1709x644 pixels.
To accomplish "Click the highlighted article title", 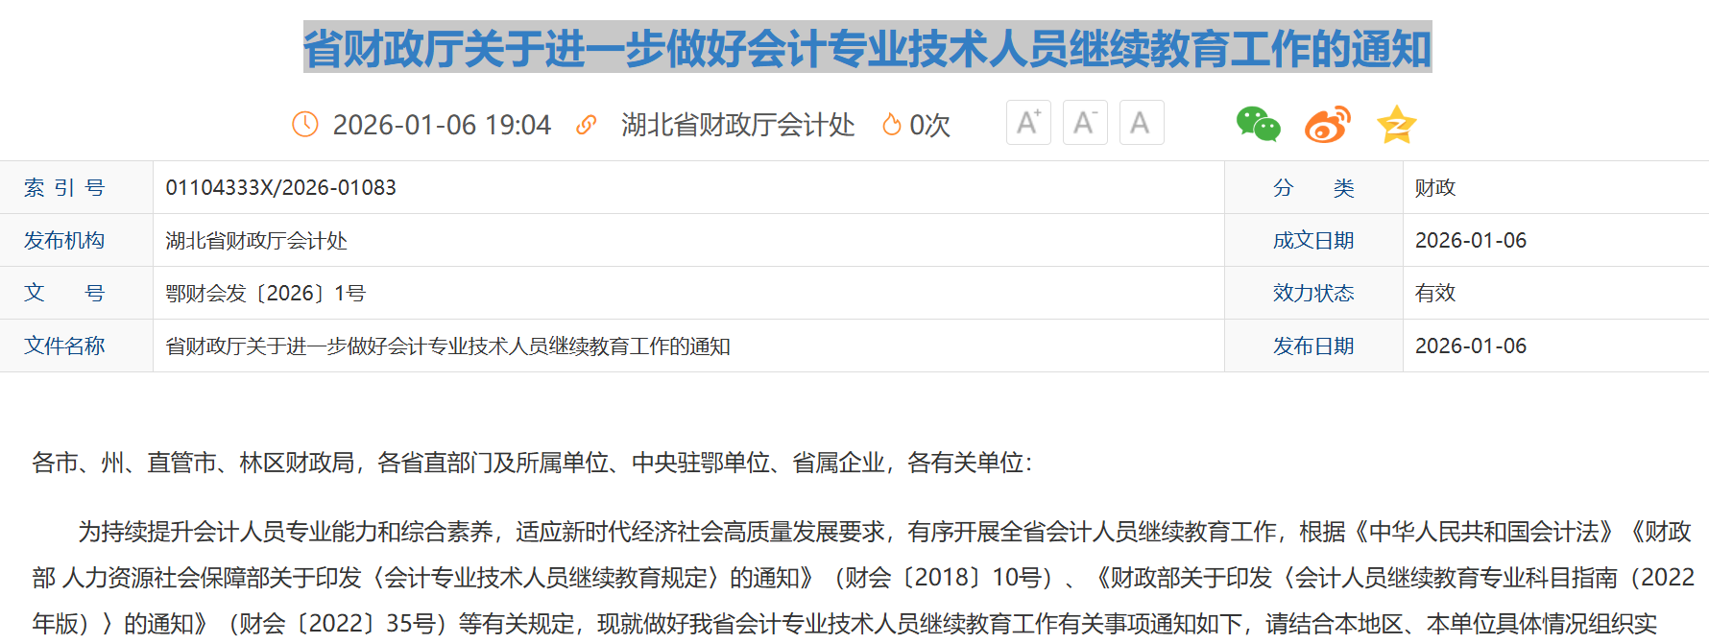I will click(x=867, y=48).
